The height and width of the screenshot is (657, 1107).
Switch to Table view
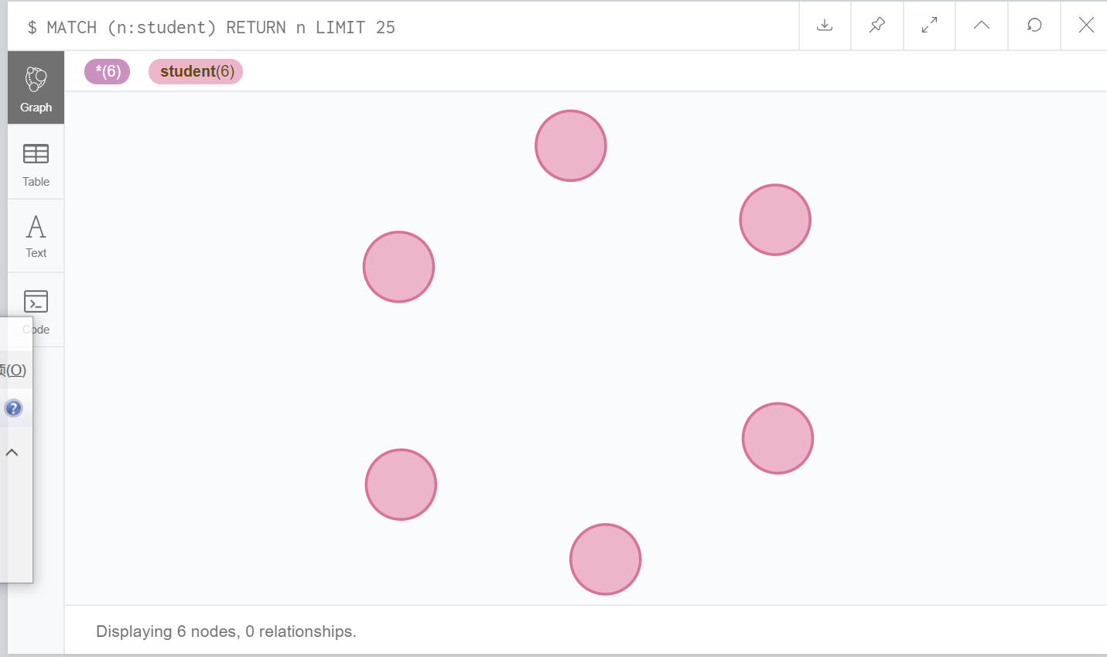click(36, 164)
